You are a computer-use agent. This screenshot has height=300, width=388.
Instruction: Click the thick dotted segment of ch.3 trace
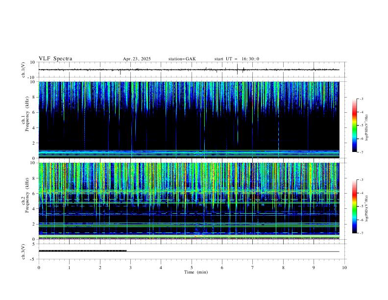[83, 251]
